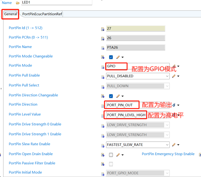
Task: Click the pencil icon for PortPin Mode Changeable
Action: (118, 57)
